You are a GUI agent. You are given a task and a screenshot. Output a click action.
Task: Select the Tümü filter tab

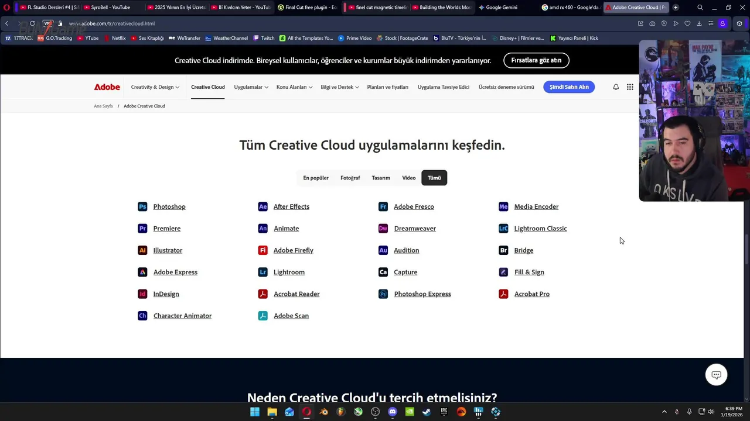coord(434,178)
